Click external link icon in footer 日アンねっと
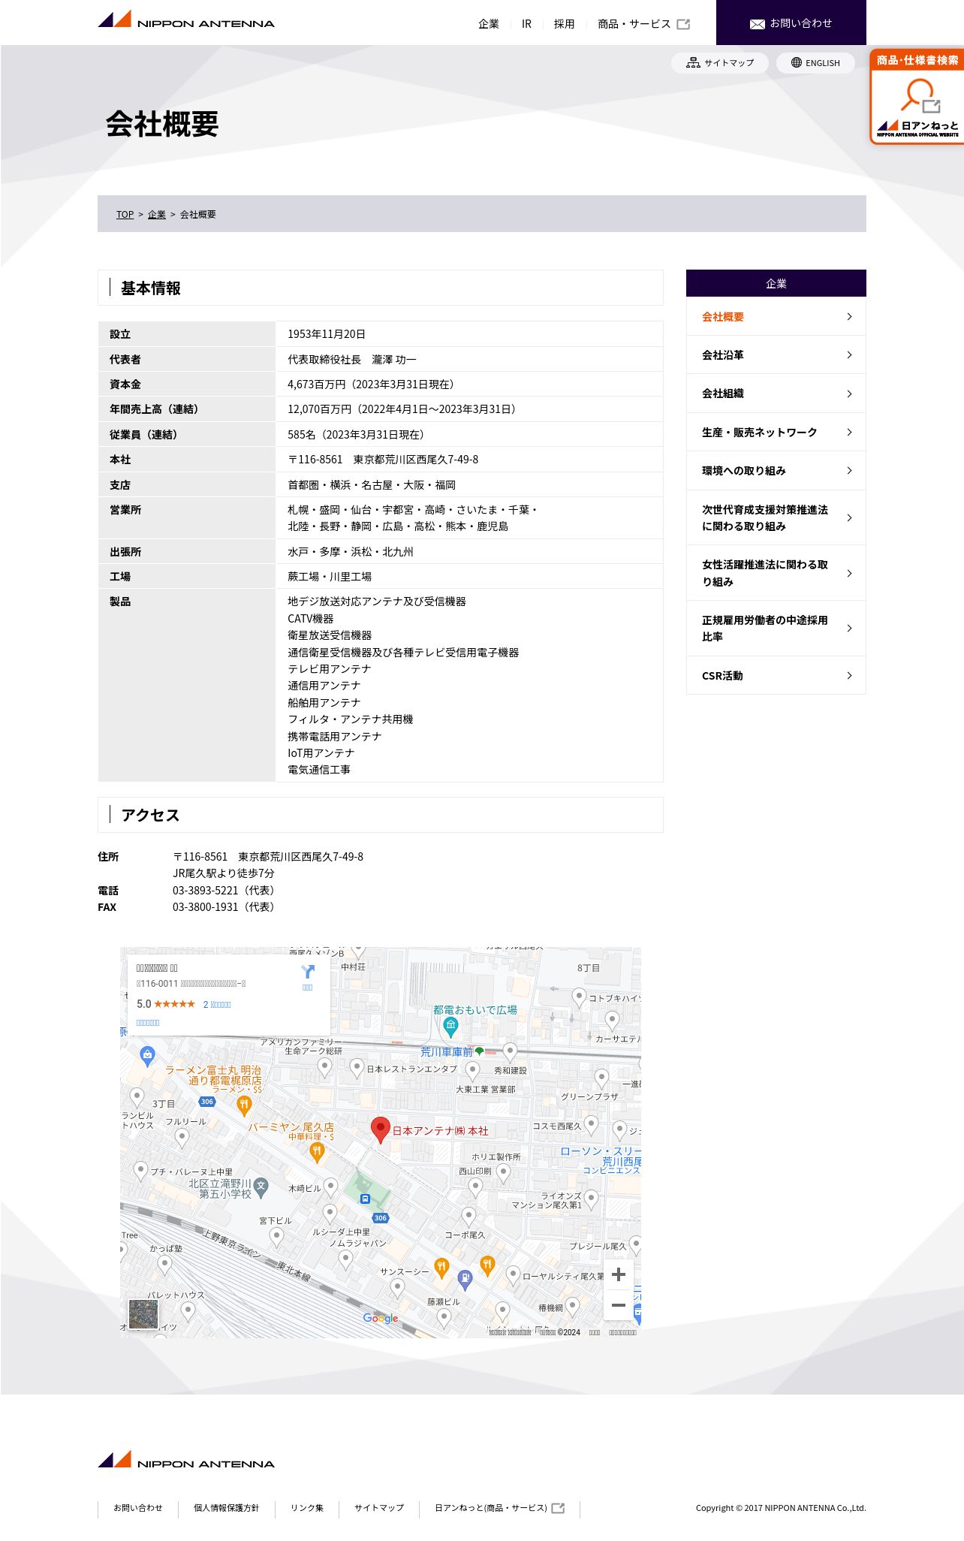 pos(558,1508)
